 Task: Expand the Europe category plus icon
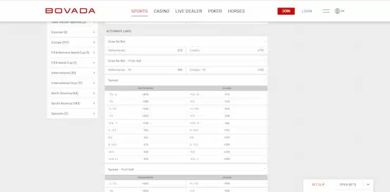pyautogui.click(x=94, y=43)
